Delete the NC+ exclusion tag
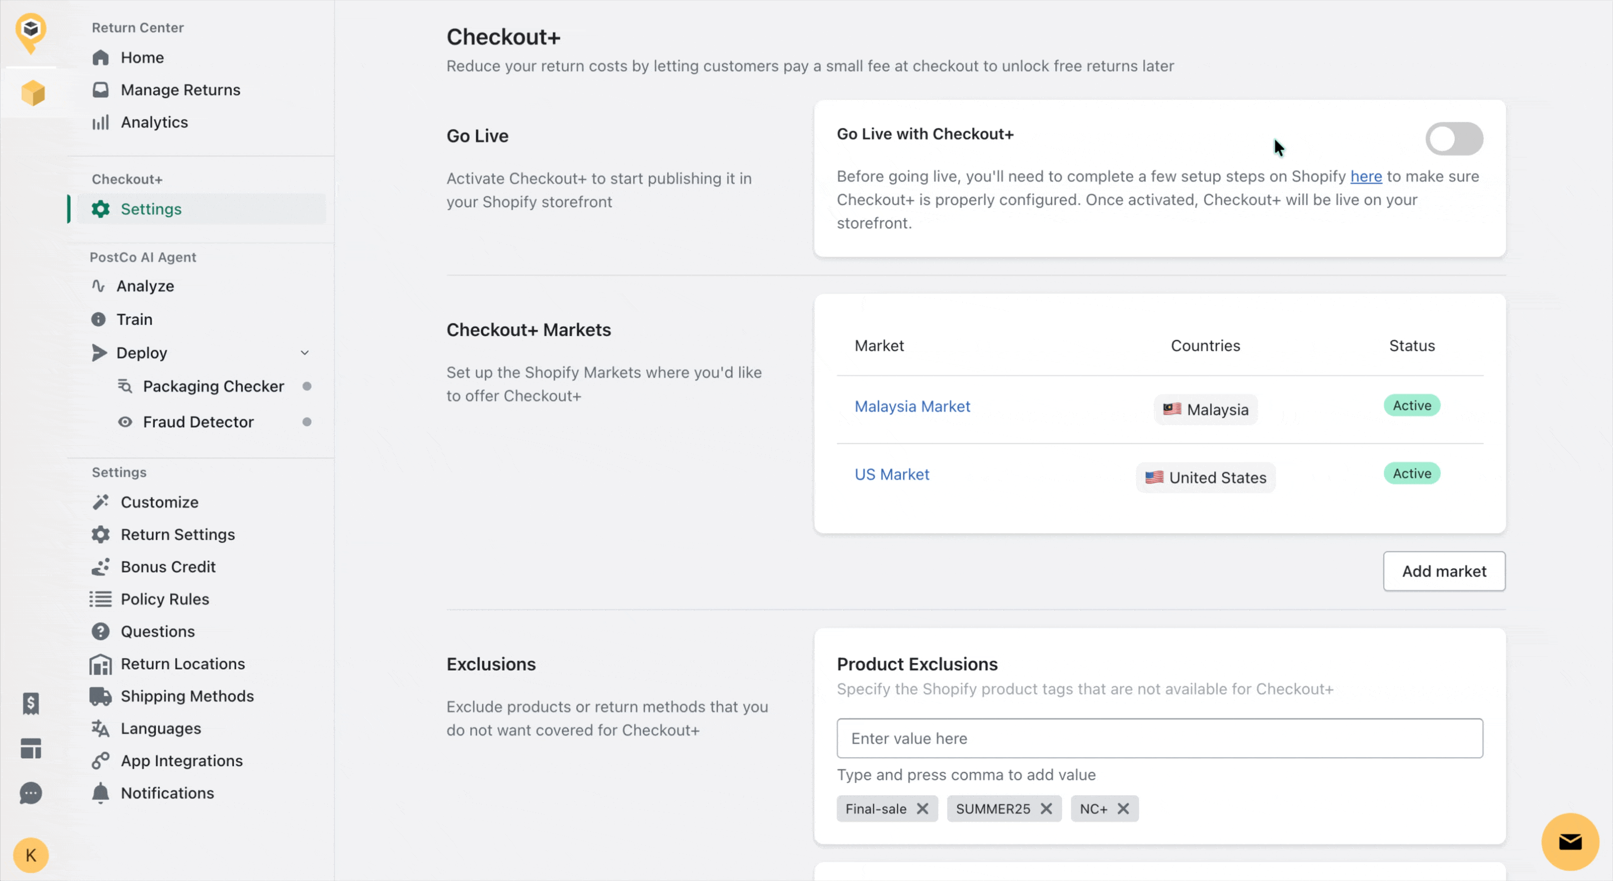The width and height of the screenshot is (1613, 881). click(1123, 809)
